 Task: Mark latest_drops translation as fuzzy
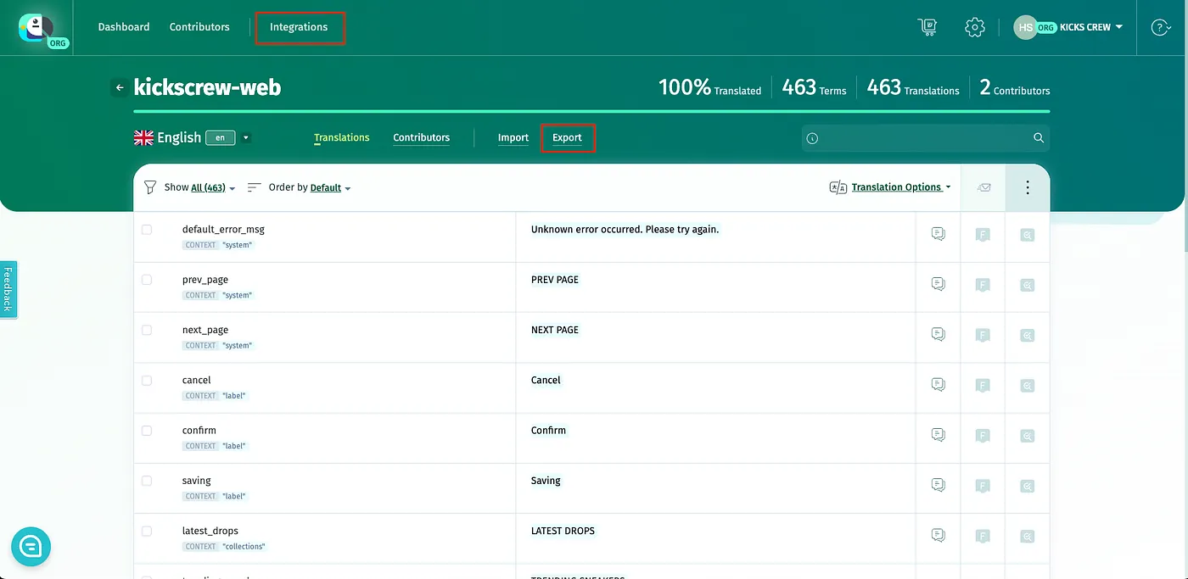point(983,536)
